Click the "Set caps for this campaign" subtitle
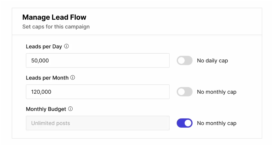 click(x=56, y=27)
